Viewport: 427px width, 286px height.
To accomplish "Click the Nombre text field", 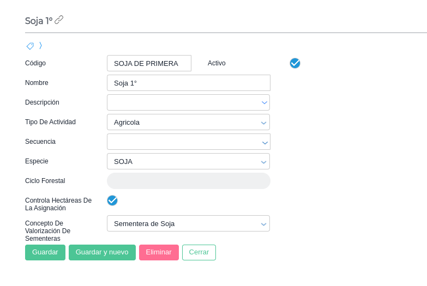I will click(x=188, y=83).
